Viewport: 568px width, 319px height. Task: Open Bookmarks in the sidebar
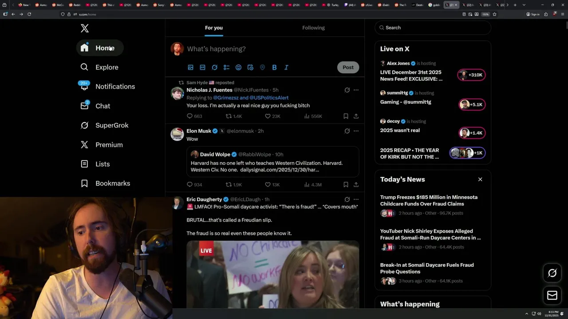coord(106,183)
